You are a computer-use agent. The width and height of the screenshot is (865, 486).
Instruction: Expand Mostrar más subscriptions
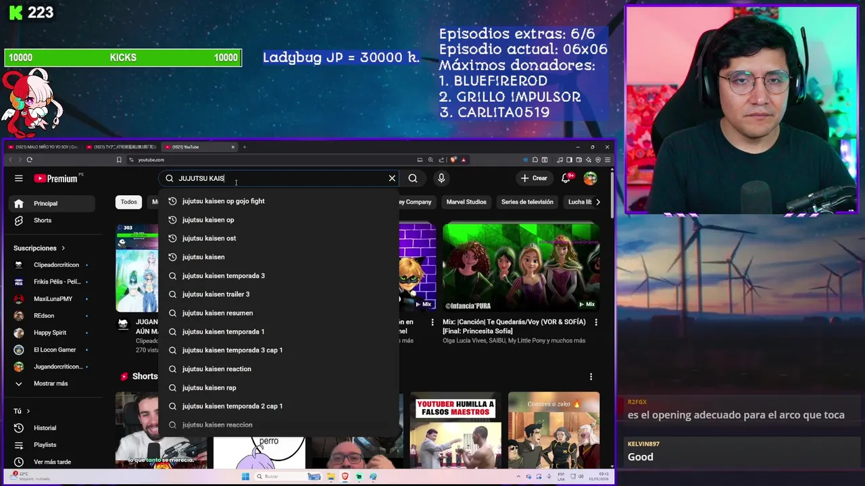point(51,383)
